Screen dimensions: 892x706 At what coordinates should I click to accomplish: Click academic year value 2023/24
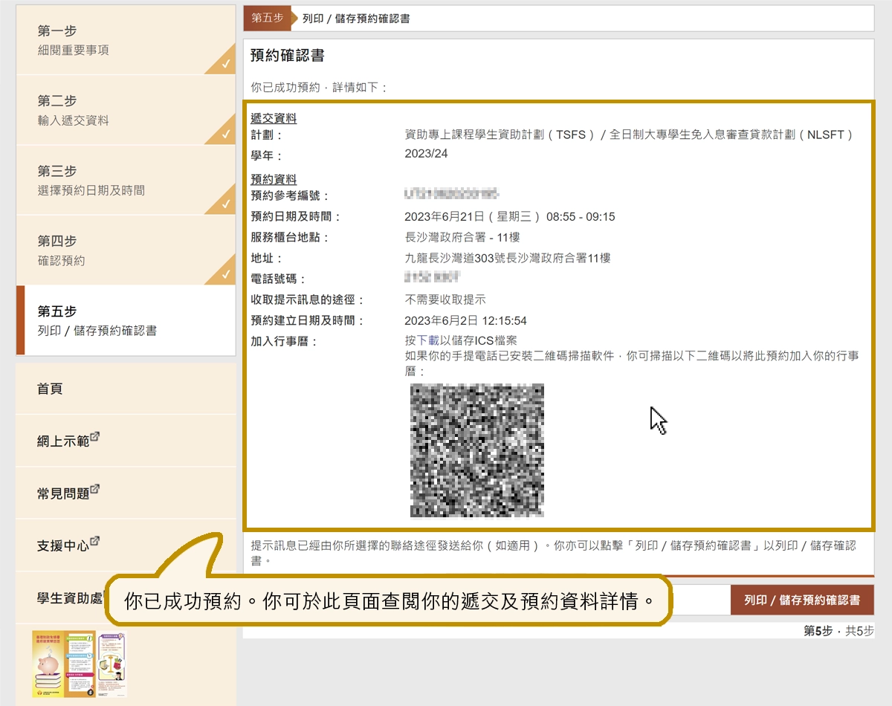427,154
